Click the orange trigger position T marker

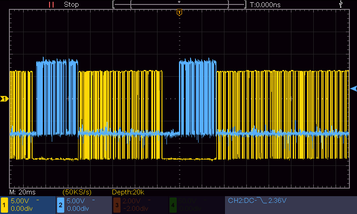pos(179,12)
